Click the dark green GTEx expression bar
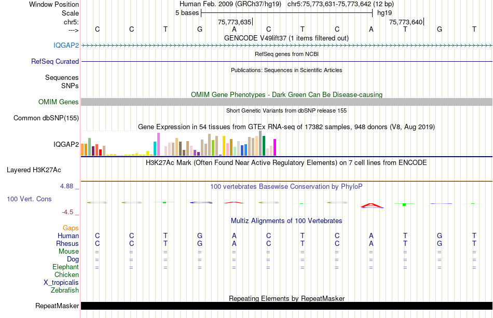The width and height of the screenshot is (493, 318). click(264, 146)
